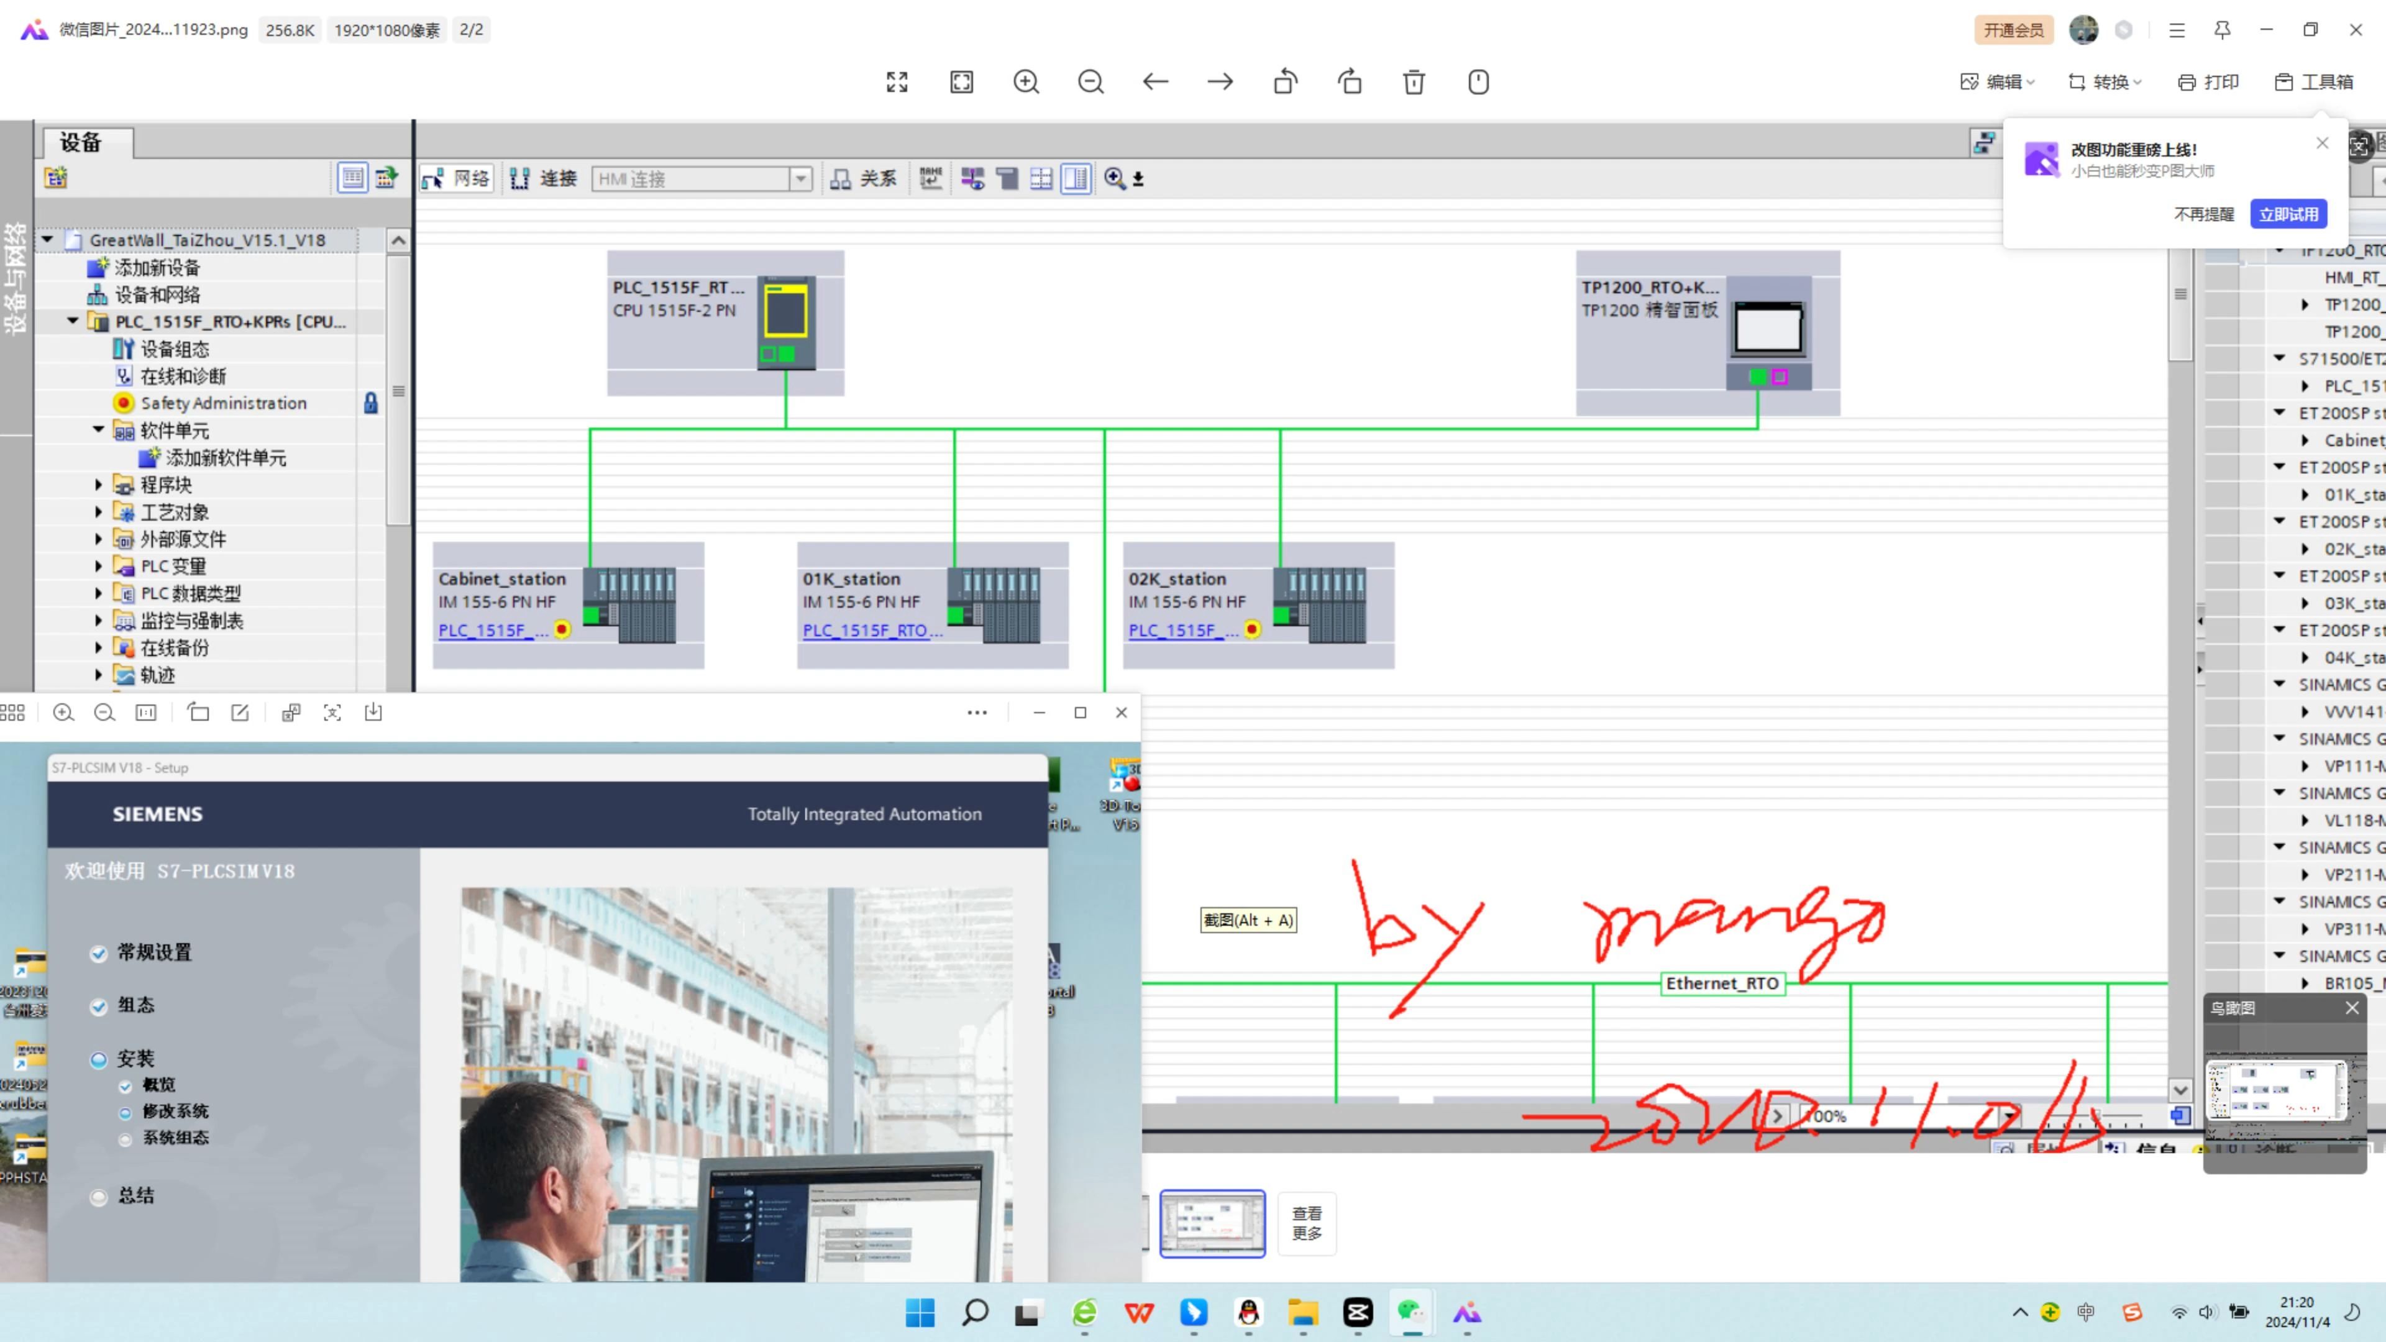Image resolution: width=2386 pixels, height=1342 pixels.
Task: Enter fullscreen view in the image viewer toolbar
Action: click(x=897, y=81)
